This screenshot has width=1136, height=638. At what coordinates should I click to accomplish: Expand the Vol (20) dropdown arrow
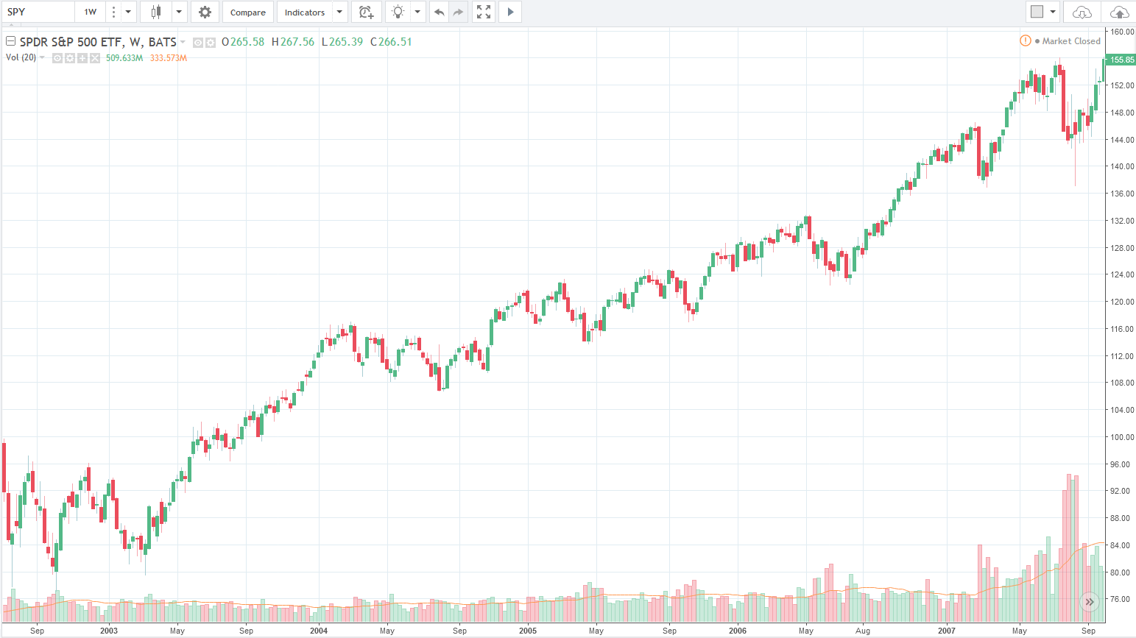[x=42, y=57]
